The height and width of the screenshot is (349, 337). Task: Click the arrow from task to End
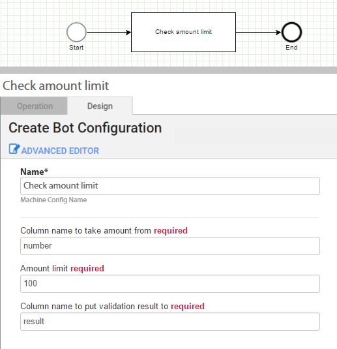coord(259,32)
